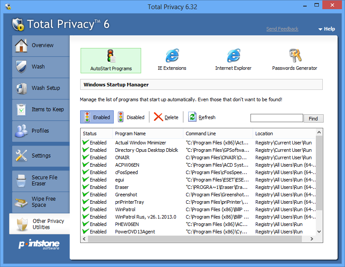Expand the Help dropdown menu
Image resolution: width=345 pixels, height=267 pixels.
coord(327,29)
